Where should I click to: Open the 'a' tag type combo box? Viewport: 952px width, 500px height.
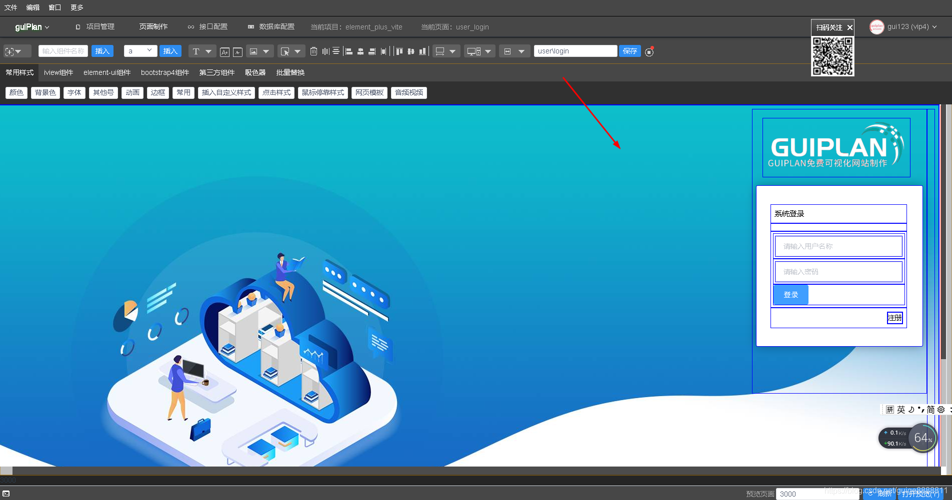140,51
